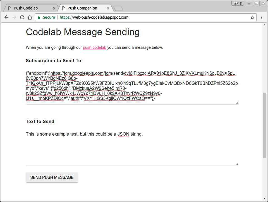Screen dimensions: 268x202
Task: Select the Push Companion tab
Action: click(x=82, y=8)
